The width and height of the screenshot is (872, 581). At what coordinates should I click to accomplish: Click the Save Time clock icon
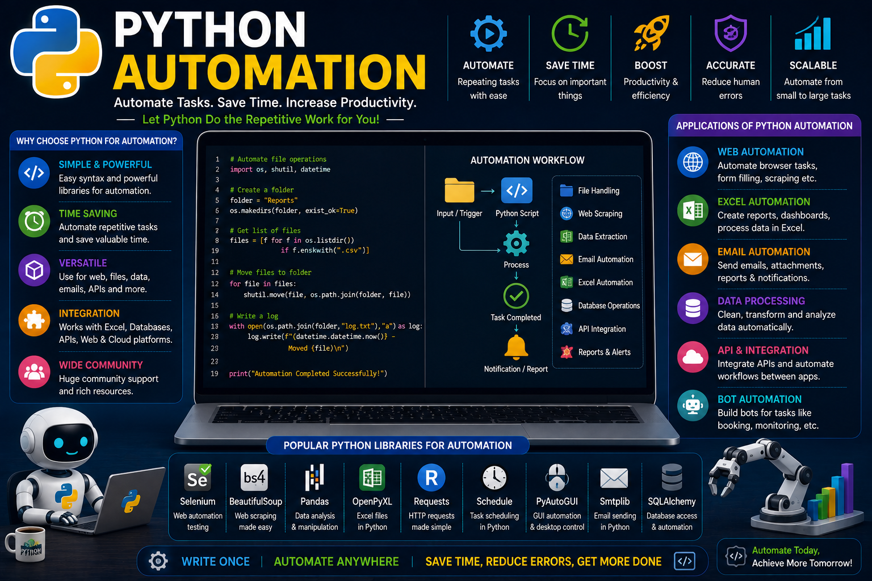coord(570,33)
